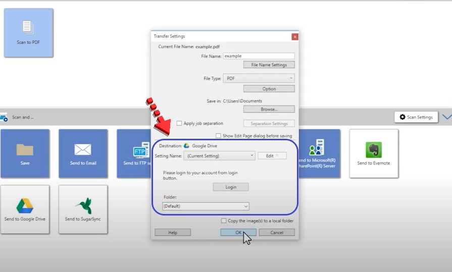Click the File Name Settings button
The height and width of the screenshot is (272, 452).
coord(269,65)
